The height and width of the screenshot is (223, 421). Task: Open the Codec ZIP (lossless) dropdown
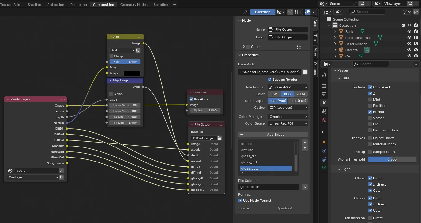pos(288,108)
